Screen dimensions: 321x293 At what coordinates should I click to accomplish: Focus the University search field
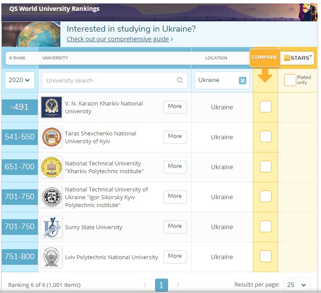(x=114, y=80)
